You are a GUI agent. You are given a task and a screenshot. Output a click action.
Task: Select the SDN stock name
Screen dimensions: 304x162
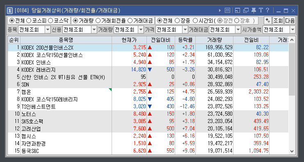25,84
